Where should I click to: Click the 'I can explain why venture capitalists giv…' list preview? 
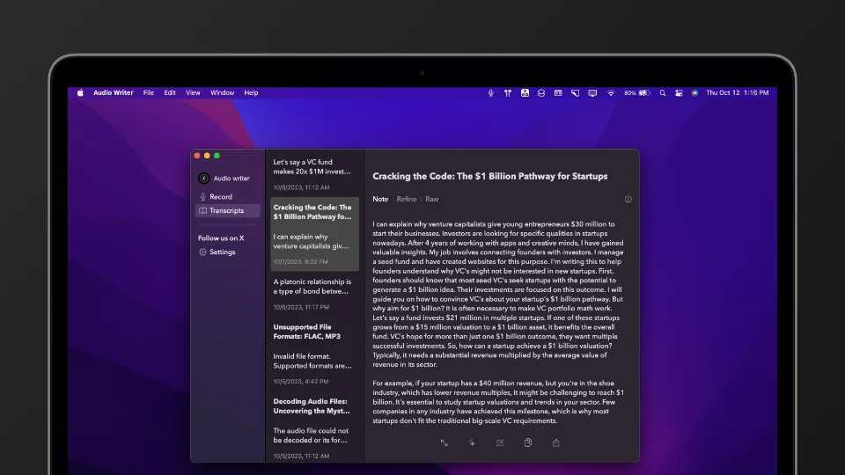pyautogui.click(x=311, y=241)
